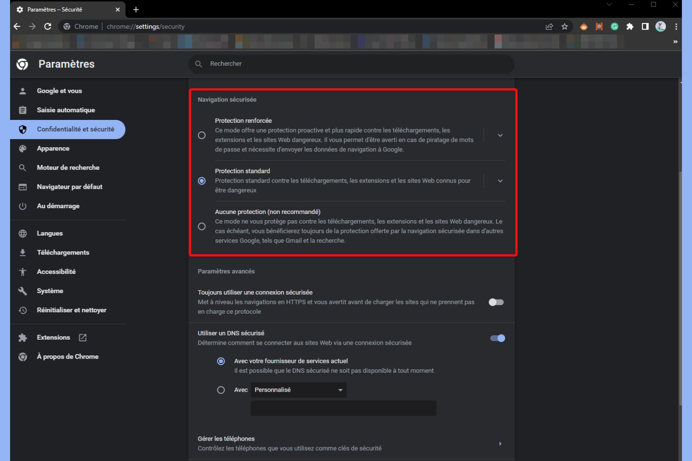Open the Personnalisé DNS dropdown
692x461 pixels.
pyautogui.click(x=299, y=390)
